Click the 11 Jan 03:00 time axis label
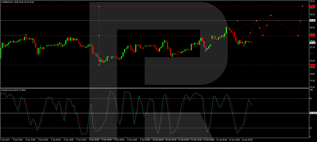Viewport: 317px width, 142px height. 183,140
